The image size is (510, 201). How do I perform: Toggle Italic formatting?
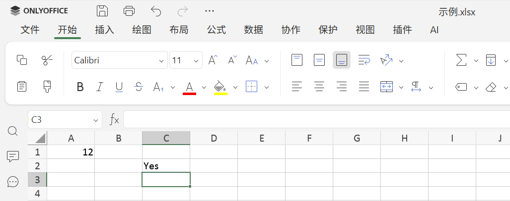(x=99, y=87)
